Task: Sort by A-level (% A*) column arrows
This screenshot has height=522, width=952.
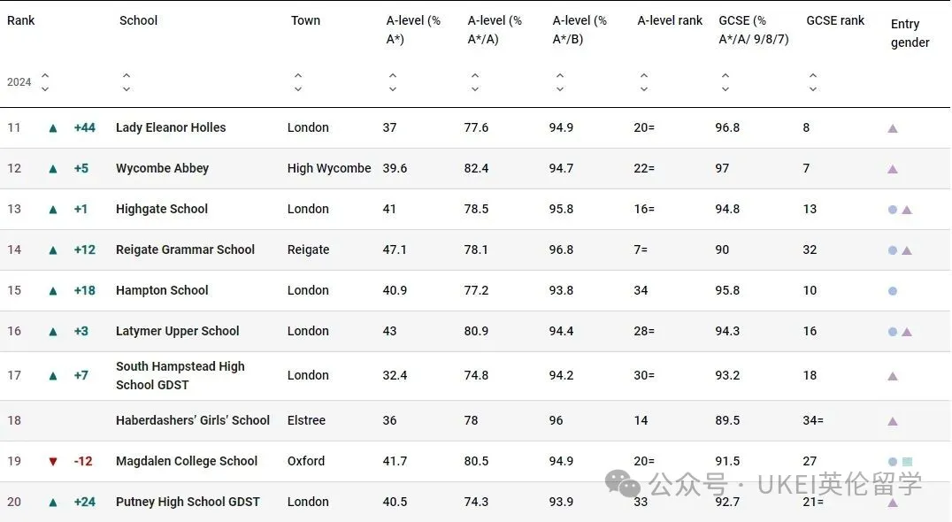Action: coord(393,82)
